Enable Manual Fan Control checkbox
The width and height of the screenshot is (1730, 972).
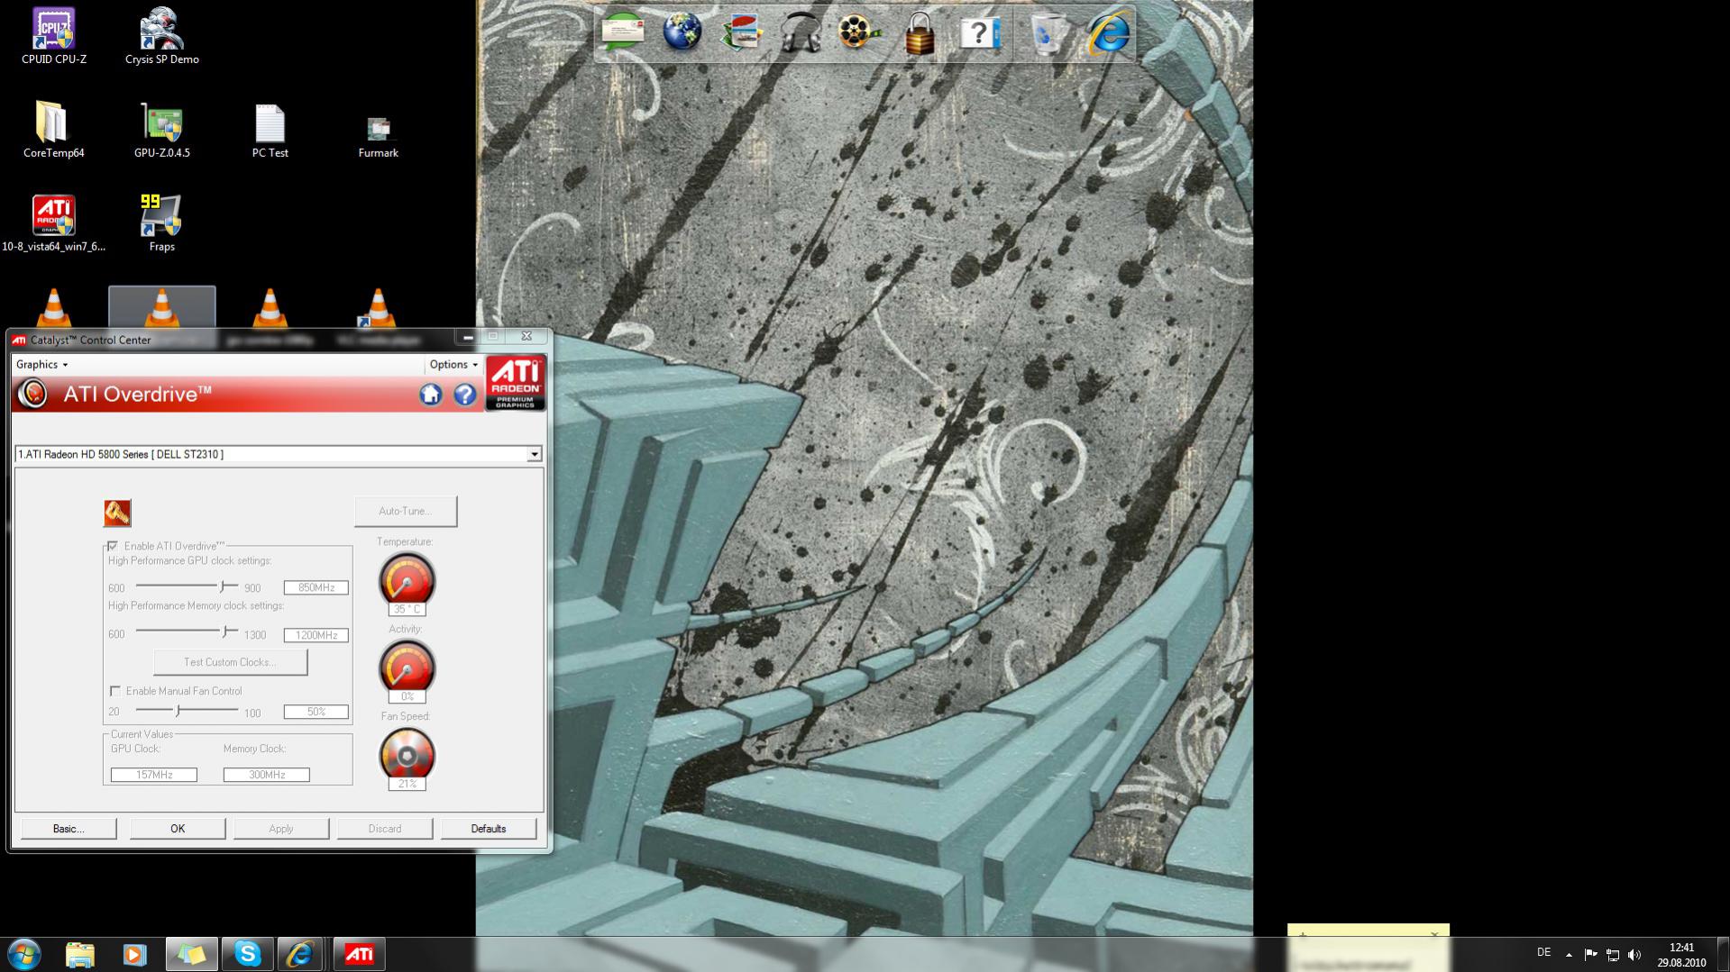[x=115, y=691]
